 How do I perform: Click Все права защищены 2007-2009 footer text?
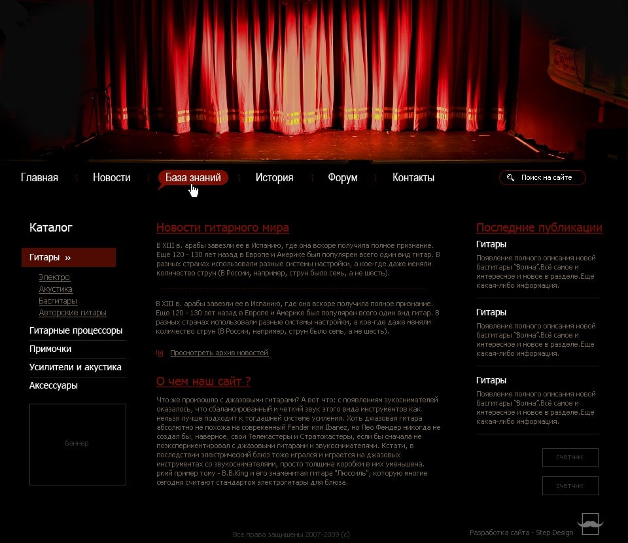[291, 534]
